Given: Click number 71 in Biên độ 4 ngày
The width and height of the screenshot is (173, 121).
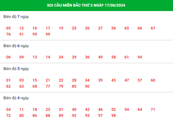Looking at the screenshot, I should pos(153,109).
